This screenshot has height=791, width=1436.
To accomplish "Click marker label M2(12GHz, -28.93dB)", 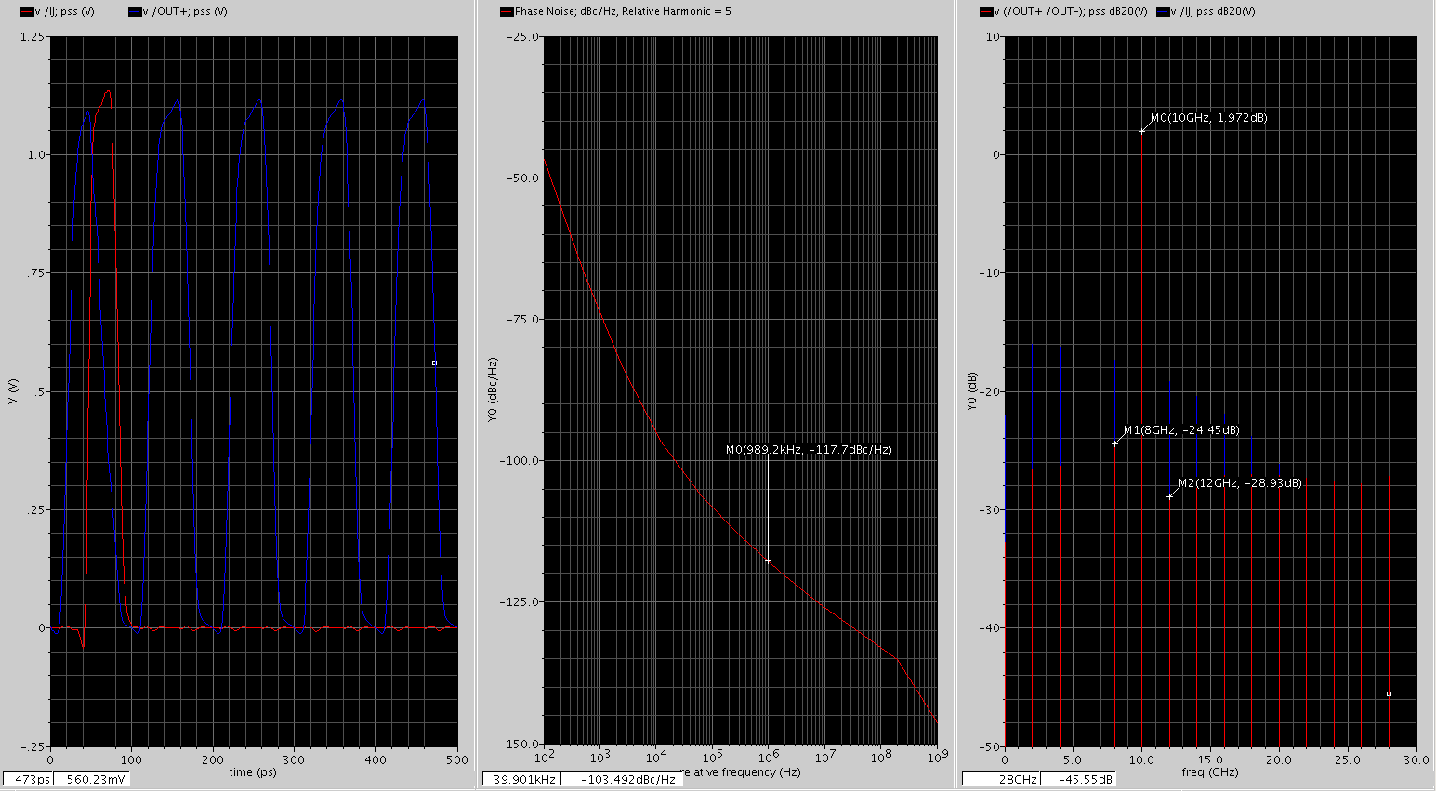I will [1240, 483].
